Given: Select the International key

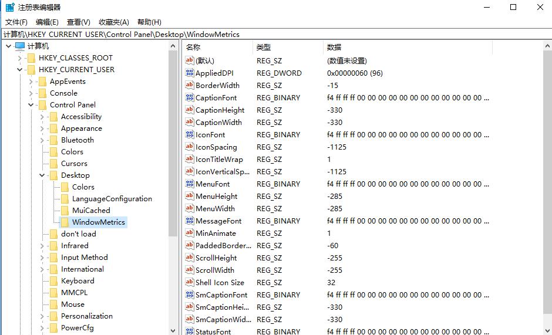Looking at the screenshot, I should tap(82, 269).
